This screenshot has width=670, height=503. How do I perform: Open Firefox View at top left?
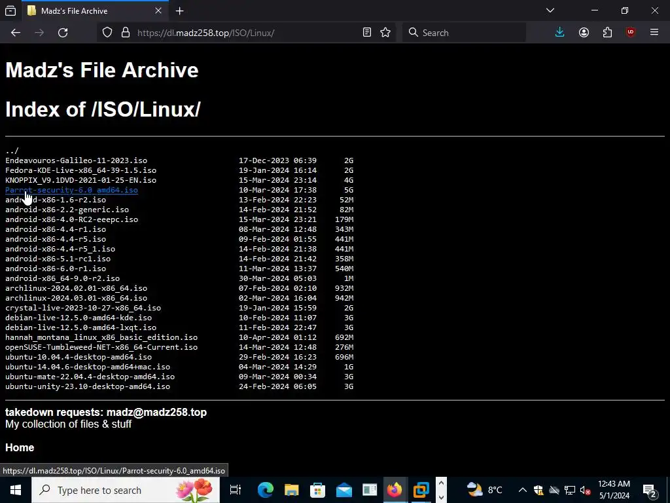click(x=10, y=10)
